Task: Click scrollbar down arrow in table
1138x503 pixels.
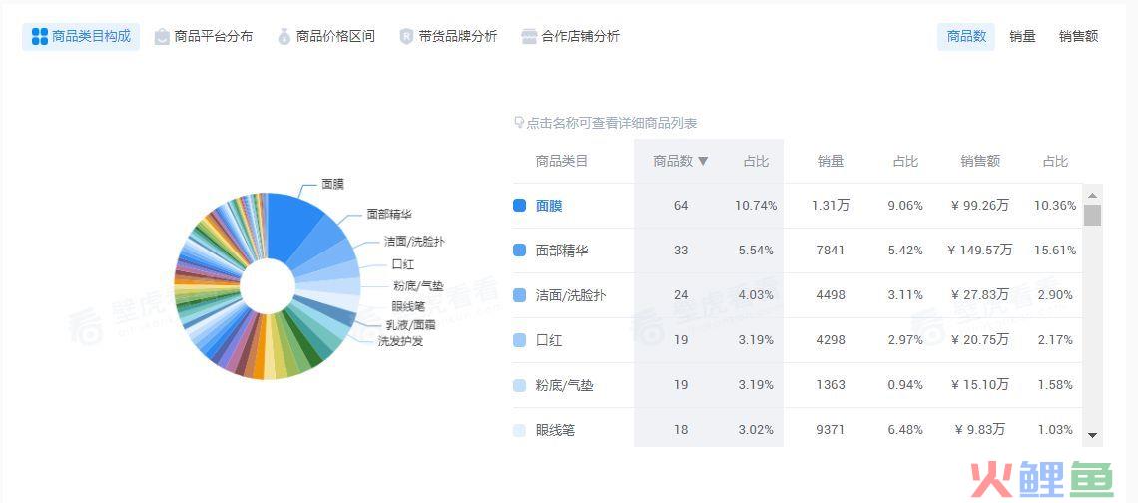Action: click(1092, 436)
